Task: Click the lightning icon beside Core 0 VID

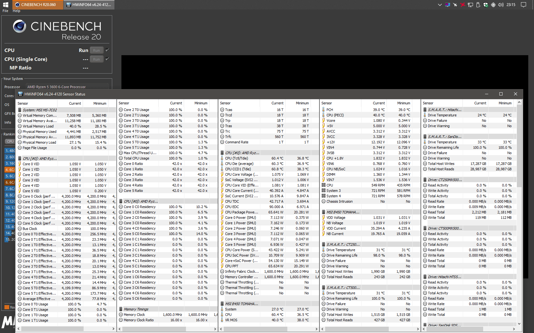Action: pos(20,164)
